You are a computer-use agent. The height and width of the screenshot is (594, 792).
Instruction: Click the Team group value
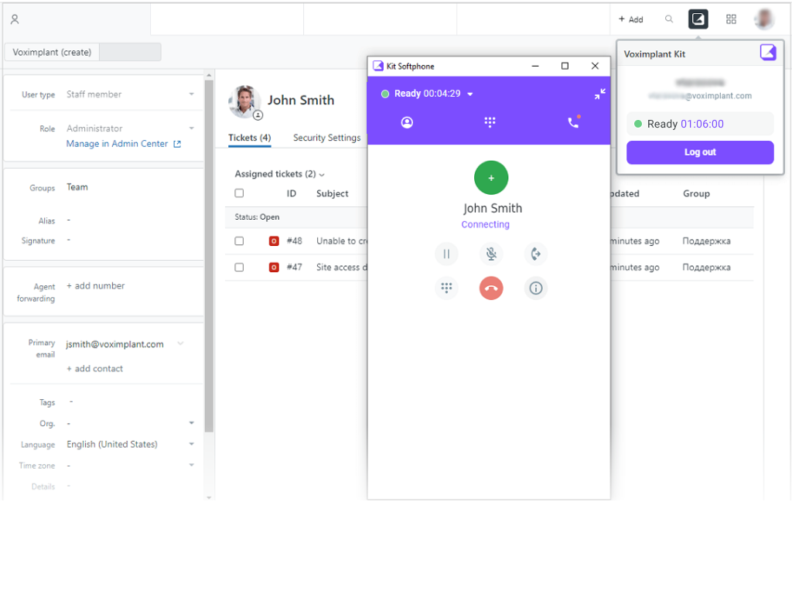(77, 187)
